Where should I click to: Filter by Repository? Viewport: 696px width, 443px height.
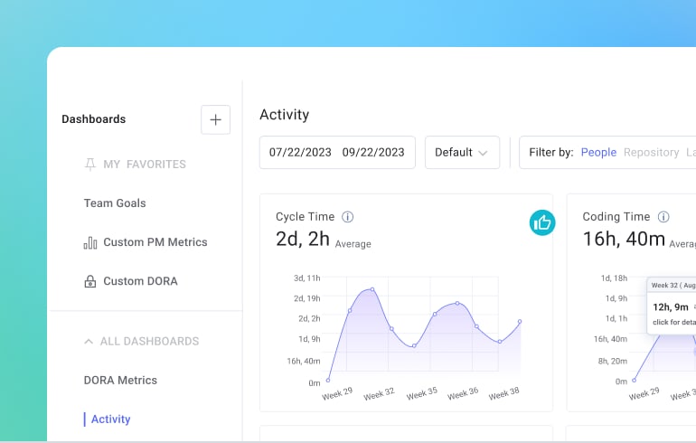[651, 152]
